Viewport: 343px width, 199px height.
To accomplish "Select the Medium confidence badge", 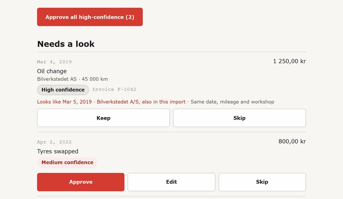I will tap(67, 162).
